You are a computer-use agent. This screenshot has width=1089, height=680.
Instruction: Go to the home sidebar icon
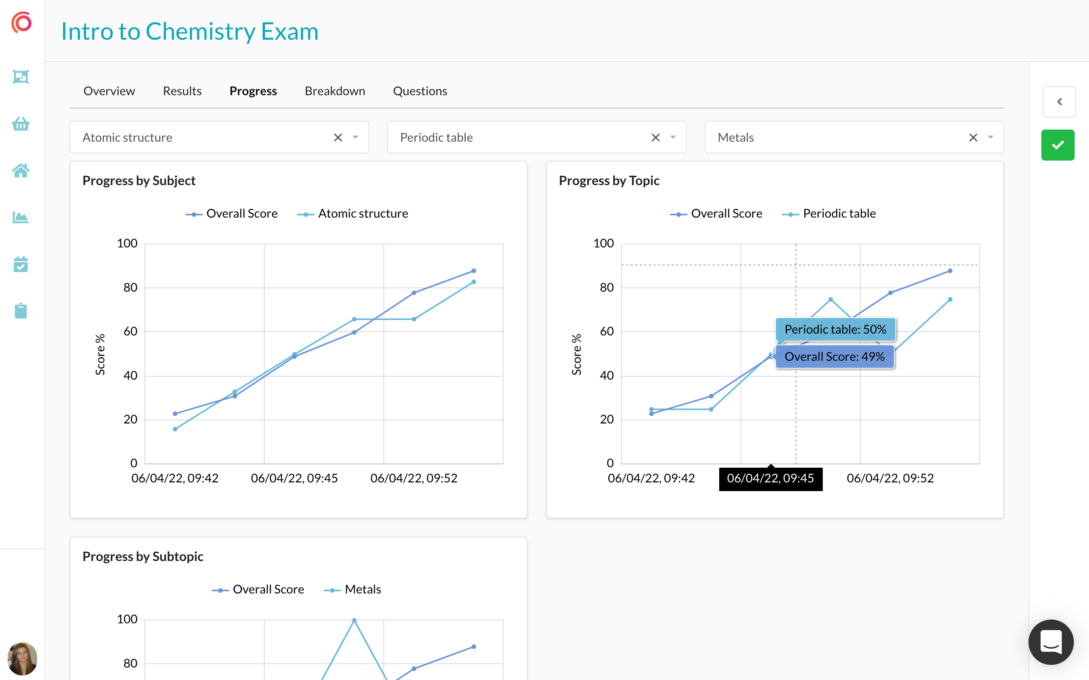pos(21,170)
